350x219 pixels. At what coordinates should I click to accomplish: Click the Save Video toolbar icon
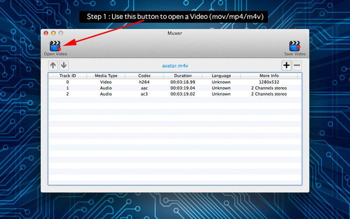(294, 48)
